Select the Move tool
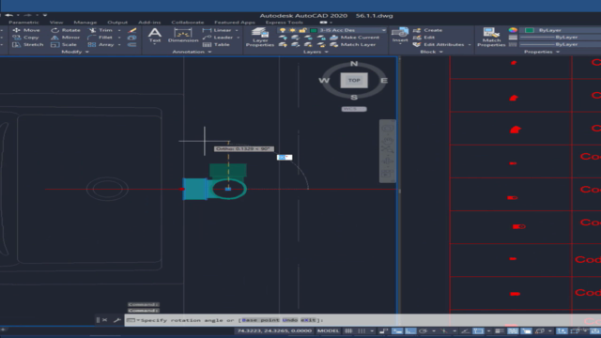The image size is (601, 338). pos(26,30)
